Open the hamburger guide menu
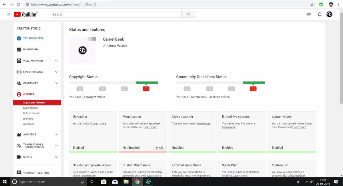This screenshot has width=343, height=186. pyautogui.click(x=9, y=14)
